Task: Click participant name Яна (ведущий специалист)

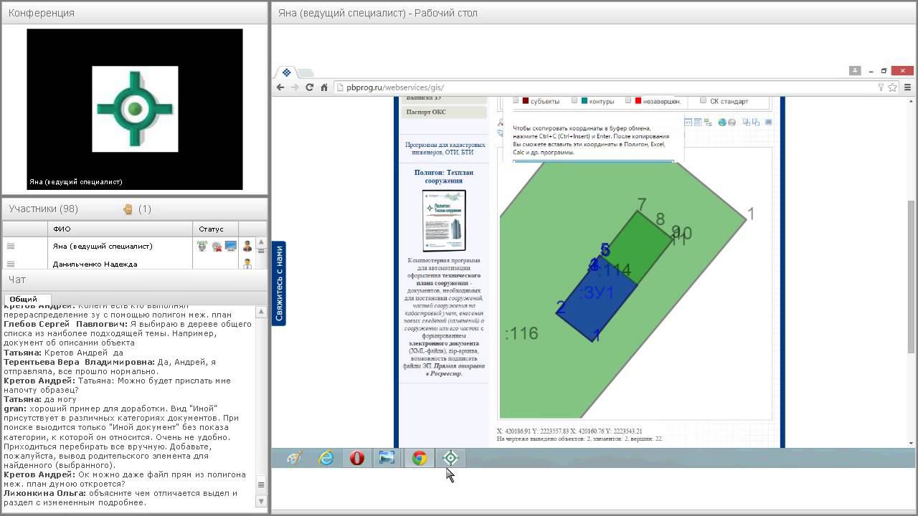Action: click(103, 246)
